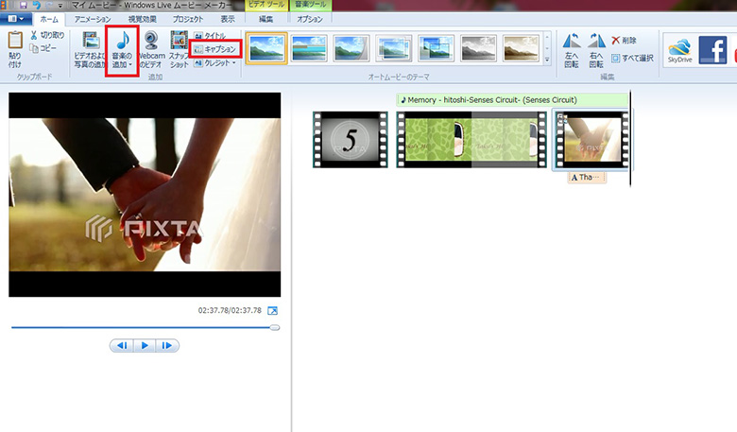Click the Delete (削除) red X button

tap(624, 41)
